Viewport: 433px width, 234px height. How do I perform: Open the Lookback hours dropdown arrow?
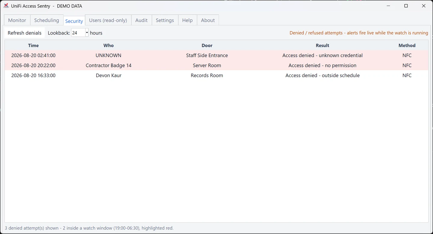click(x=87, y=33)
